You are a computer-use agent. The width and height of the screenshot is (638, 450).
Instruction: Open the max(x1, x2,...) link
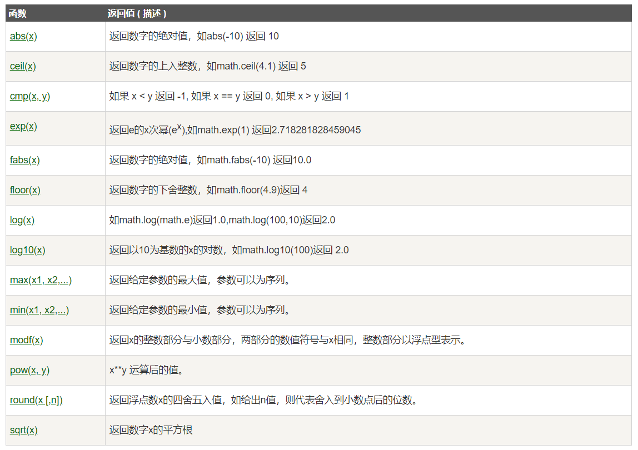coord(41,281)
